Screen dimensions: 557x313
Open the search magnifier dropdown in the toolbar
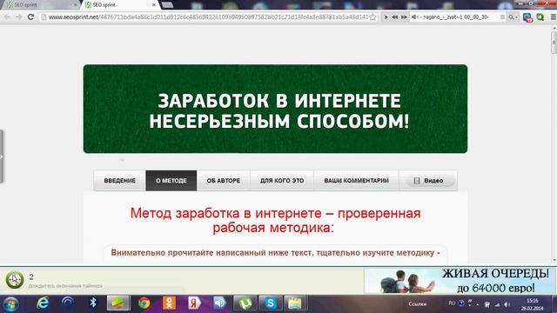pos(513,17)
